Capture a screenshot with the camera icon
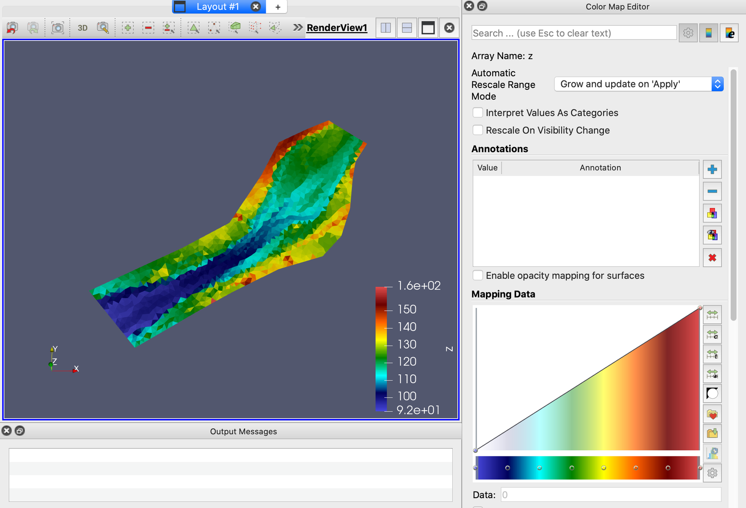The image size is (746, 508). (x=57, y=28)
